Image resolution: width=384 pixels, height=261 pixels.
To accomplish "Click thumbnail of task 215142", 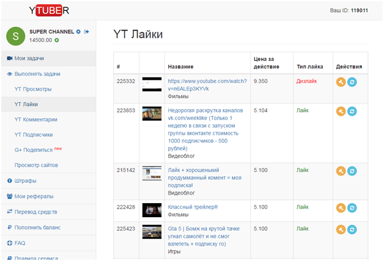I will point(152,173).
